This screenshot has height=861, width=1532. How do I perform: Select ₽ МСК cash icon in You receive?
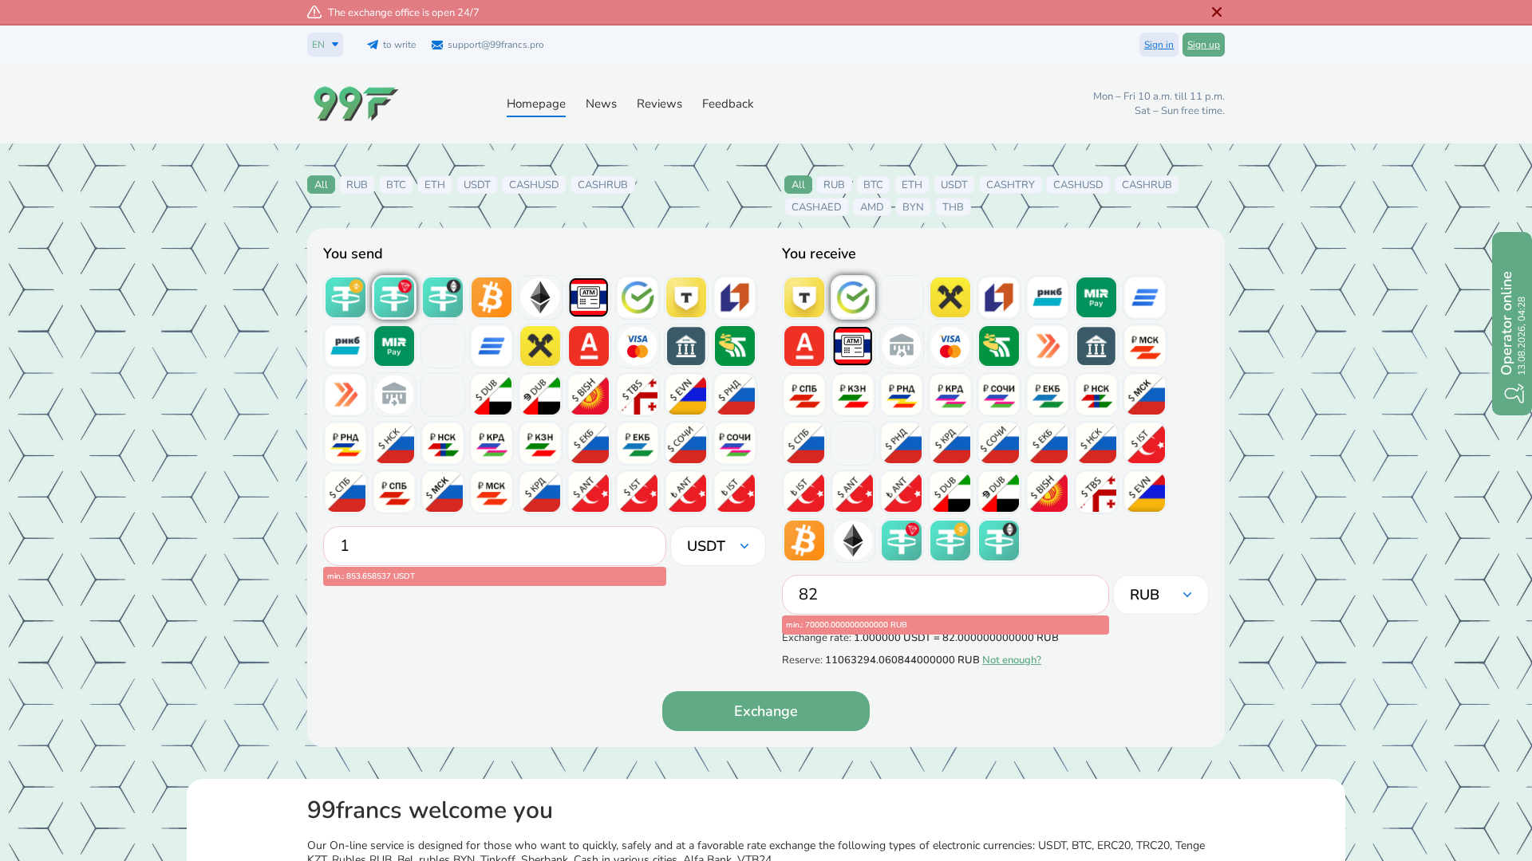[x=1145, y=346]
